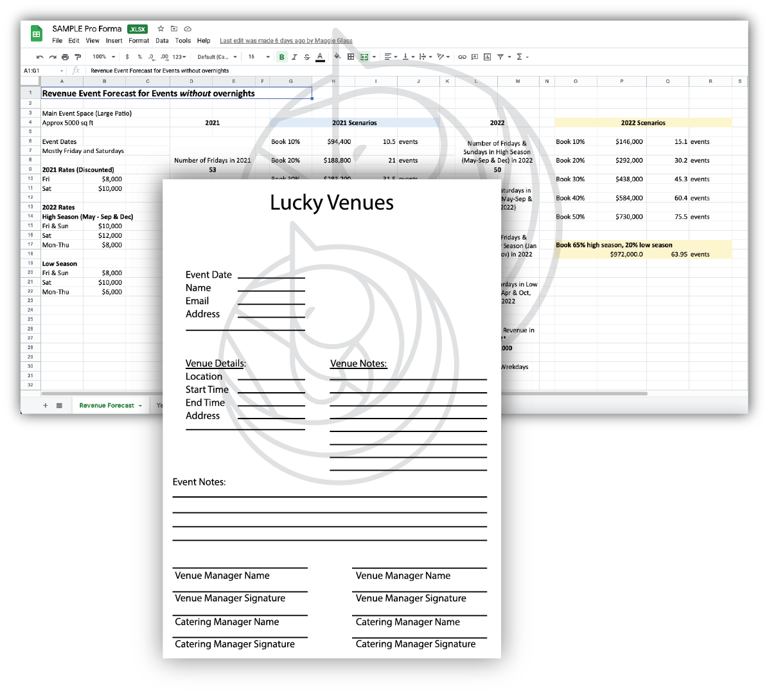
Task: Open the Data menu
Action: pyautogui.click(x=162, y=41)
